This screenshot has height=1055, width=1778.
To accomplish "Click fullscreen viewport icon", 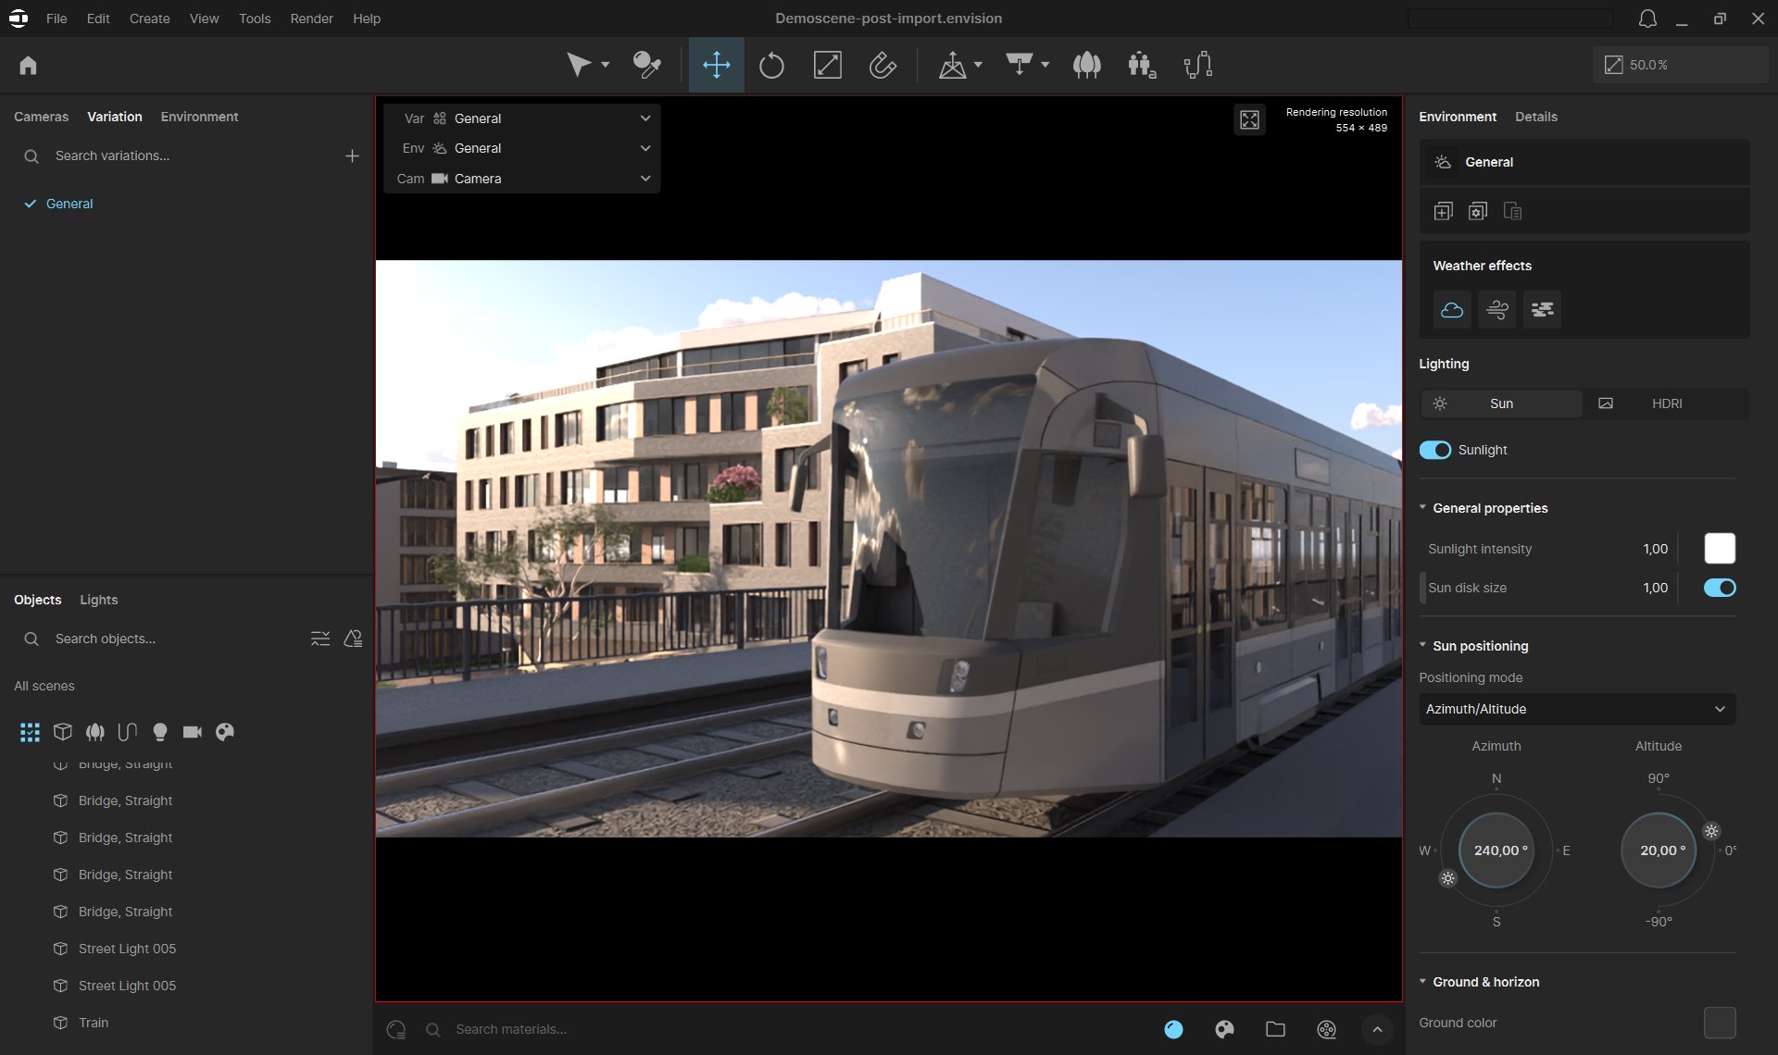I will pos(1249,120).
